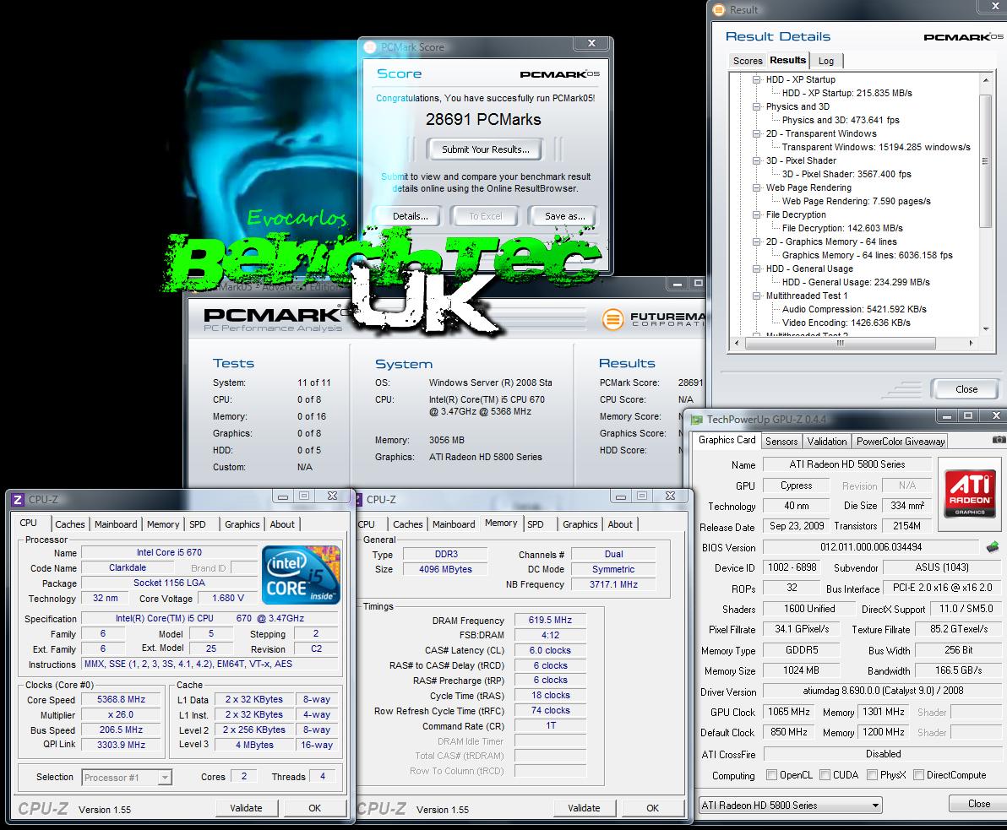Click the Intel Core i5 logo in CPU-Z
The height and width of the screenshot is (830, 1007).
(302, 574)
